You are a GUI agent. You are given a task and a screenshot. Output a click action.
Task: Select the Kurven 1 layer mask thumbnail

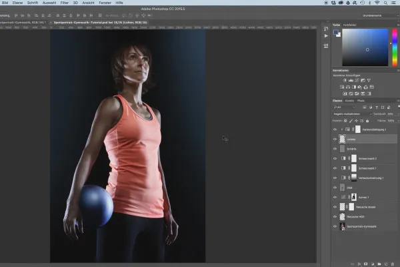[354, 198]
